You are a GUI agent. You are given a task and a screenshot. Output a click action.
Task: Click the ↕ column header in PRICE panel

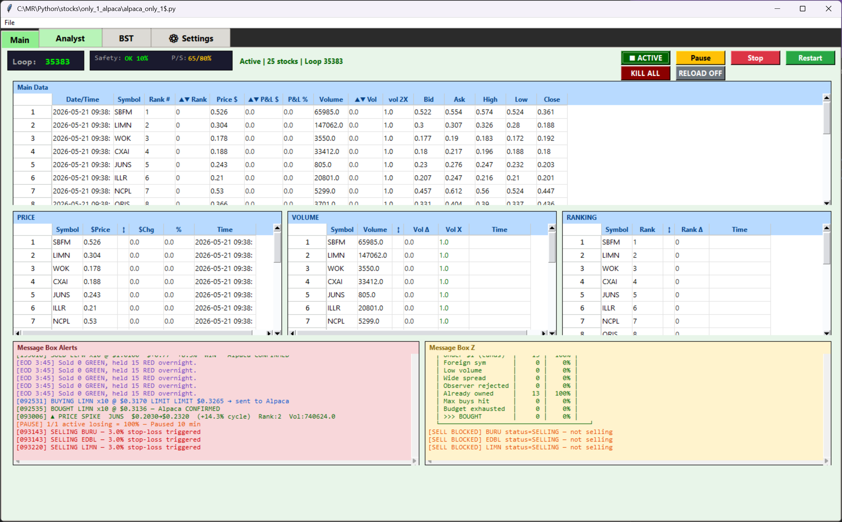pyautogui.click(x=123, y=230)
